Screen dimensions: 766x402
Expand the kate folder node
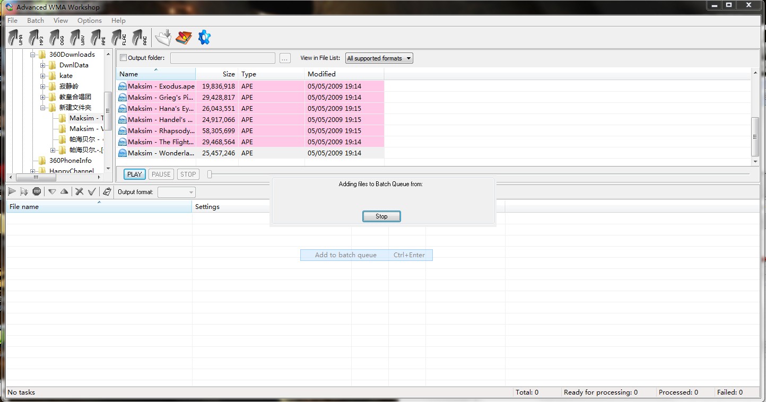tap(43, 76)
